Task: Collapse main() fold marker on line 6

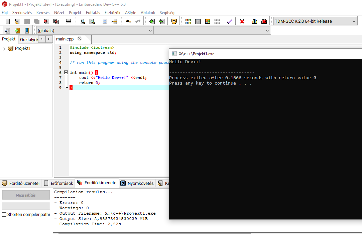Action: pos(66,72)
